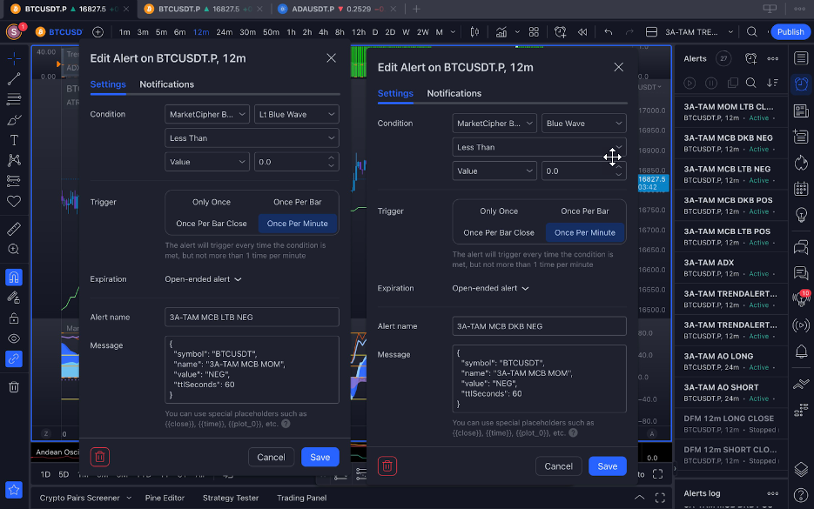Select the brush drawing tool
The height and width of the screenshot is (509, 814).
click(x=14, y=120)
